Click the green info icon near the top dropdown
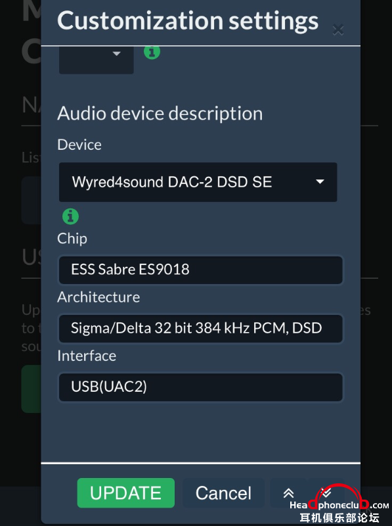 coord(152,52)
